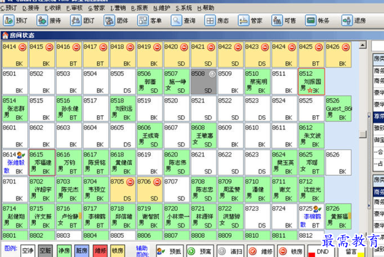Select room 8608 occupied by 王敏惠
The height and width of the screenshot is (257, 384).
203,136
